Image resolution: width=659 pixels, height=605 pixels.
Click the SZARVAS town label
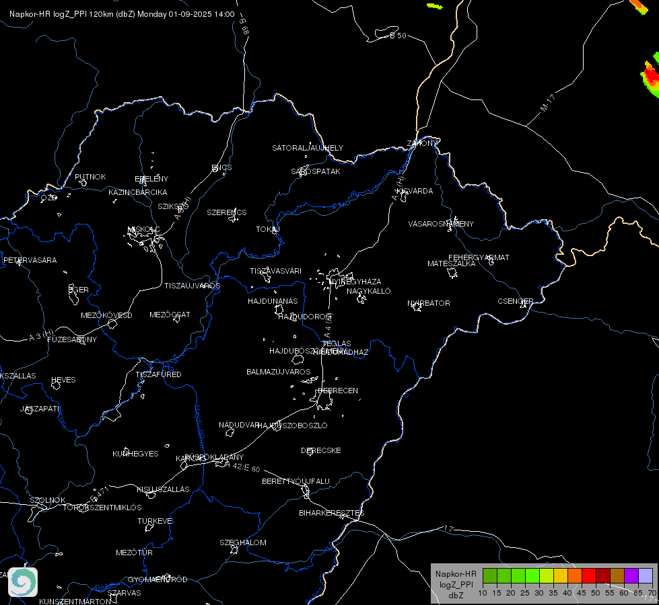[x=124, y=593]
